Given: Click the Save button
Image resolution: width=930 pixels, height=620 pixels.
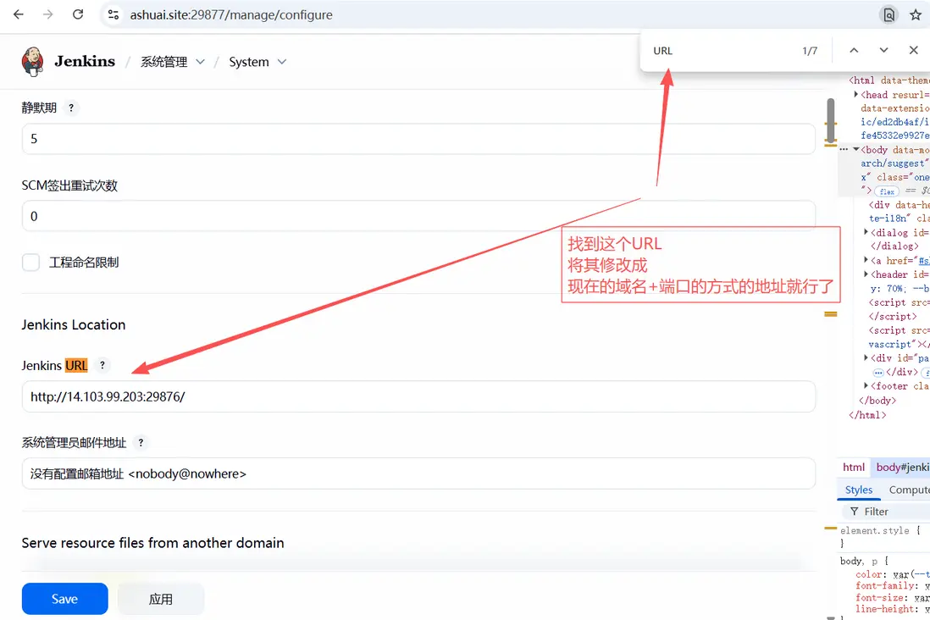Looking at the screenshot, I should (64, 599).
